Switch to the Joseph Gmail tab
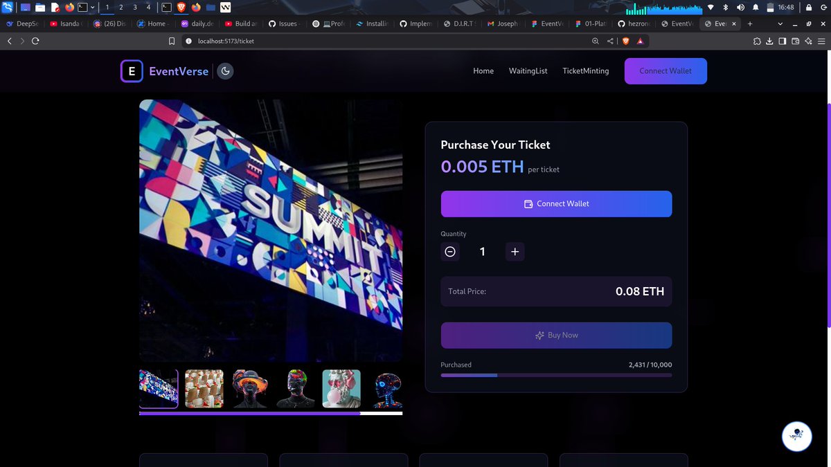831x467 pixels. pyautogui.click(x=503, y=24)
